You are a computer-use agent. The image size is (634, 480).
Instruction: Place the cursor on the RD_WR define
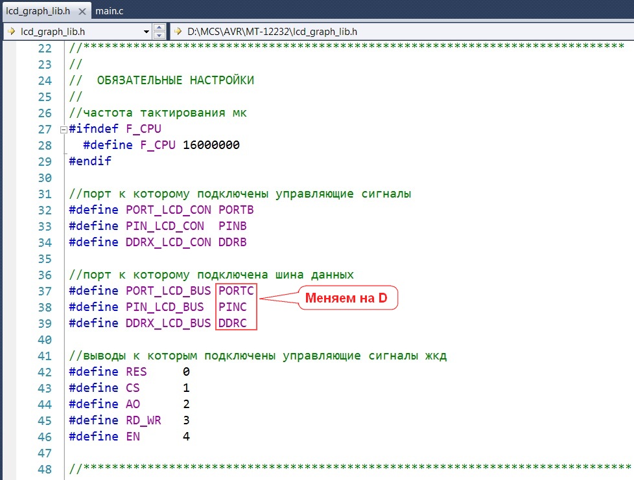point(143,420)
